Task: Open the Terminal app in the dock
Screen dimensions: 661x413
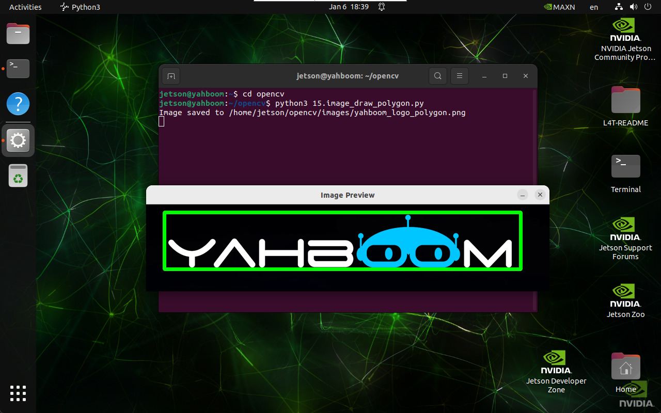Action: coord(18,68)
